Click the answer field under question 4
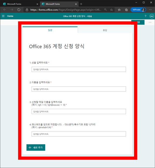 click(79, 134)
